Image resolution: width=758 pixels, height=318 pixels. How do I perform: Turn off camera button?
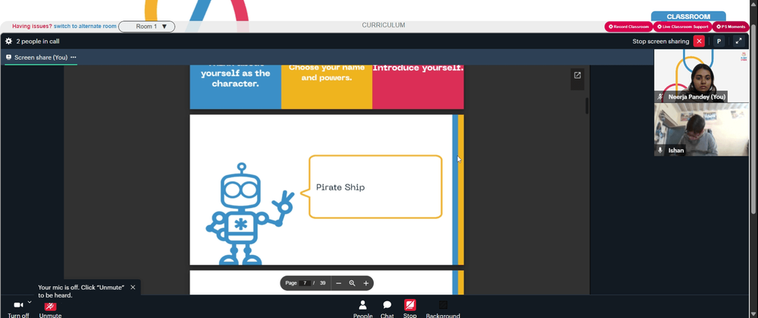pos(18,308)
